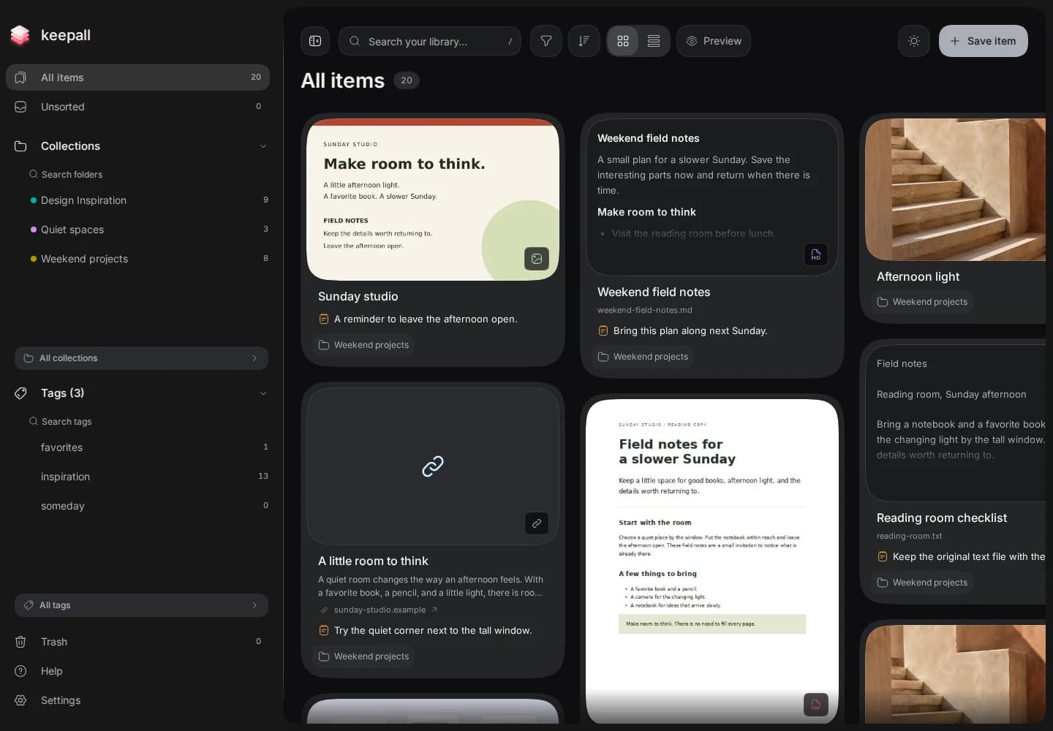The image size is (1053, 731).
Task: Click Weekend projects chip on A little room card
Action: 364,656
